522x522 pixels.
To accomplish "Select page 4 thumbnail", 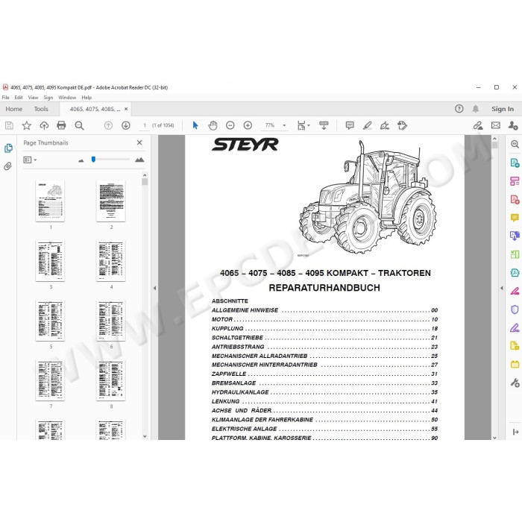I will point(111,261).
